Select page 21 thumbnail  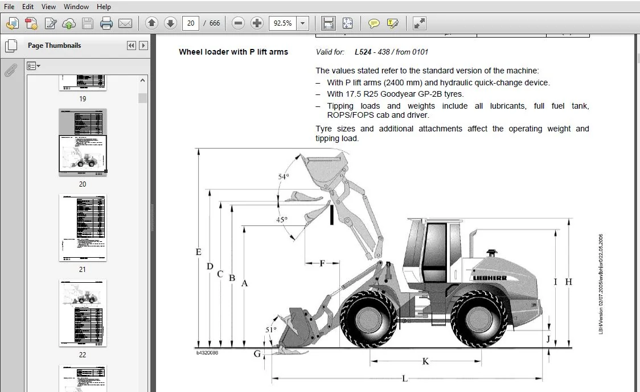(x=83, y=228)
